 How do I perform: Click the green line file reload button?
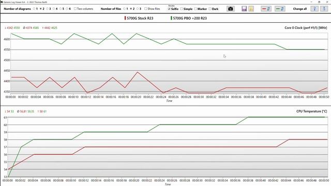(280, 9)
